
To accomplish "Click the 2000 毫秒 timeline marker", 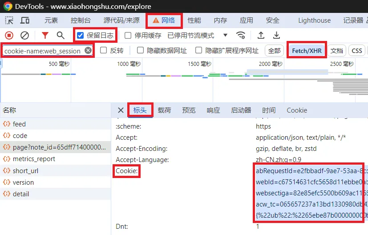I will click(x=271, y=64).
